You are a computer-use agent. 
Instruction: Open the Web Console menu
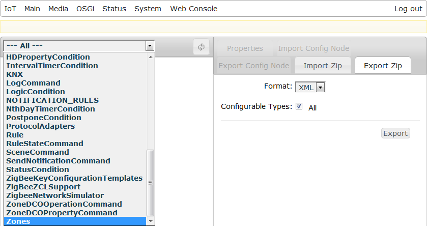(x=193, y=9)
